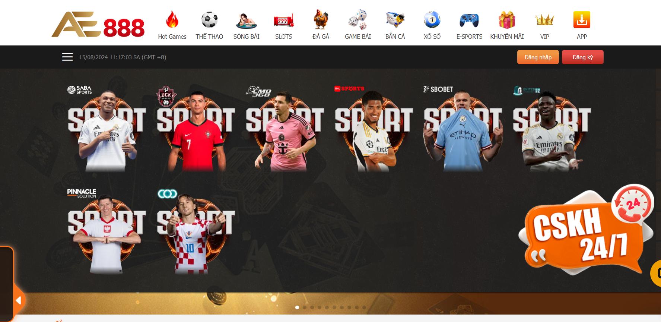Open Đá Gà rooster icon
This screenshot has height=322, width=661.
(x=321, y=20)
